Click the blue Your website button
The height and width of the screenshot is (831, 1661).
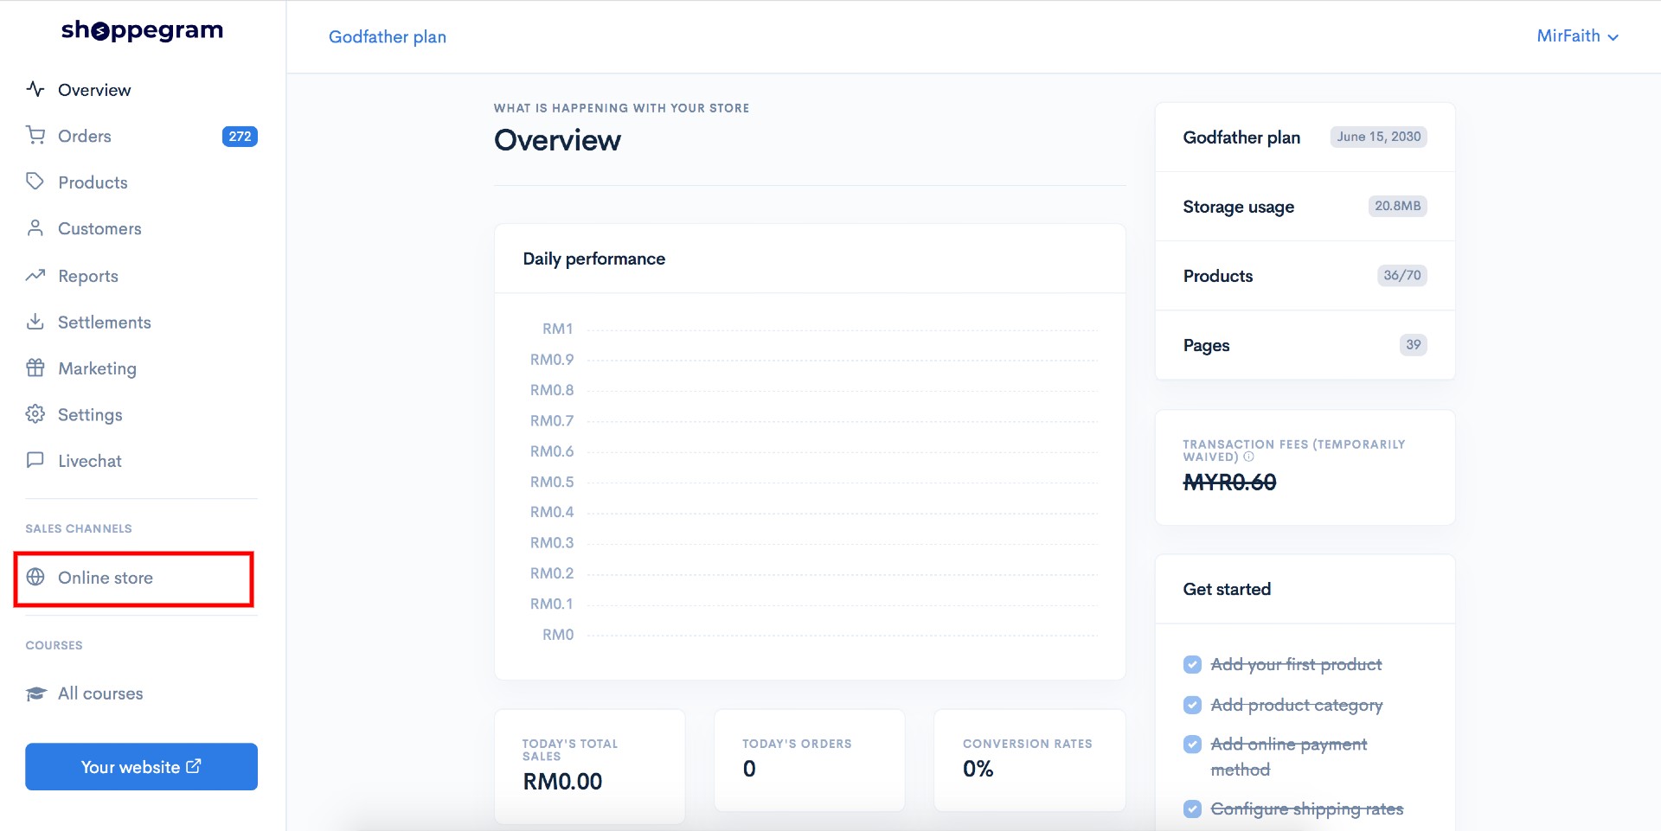coord(141,767)
